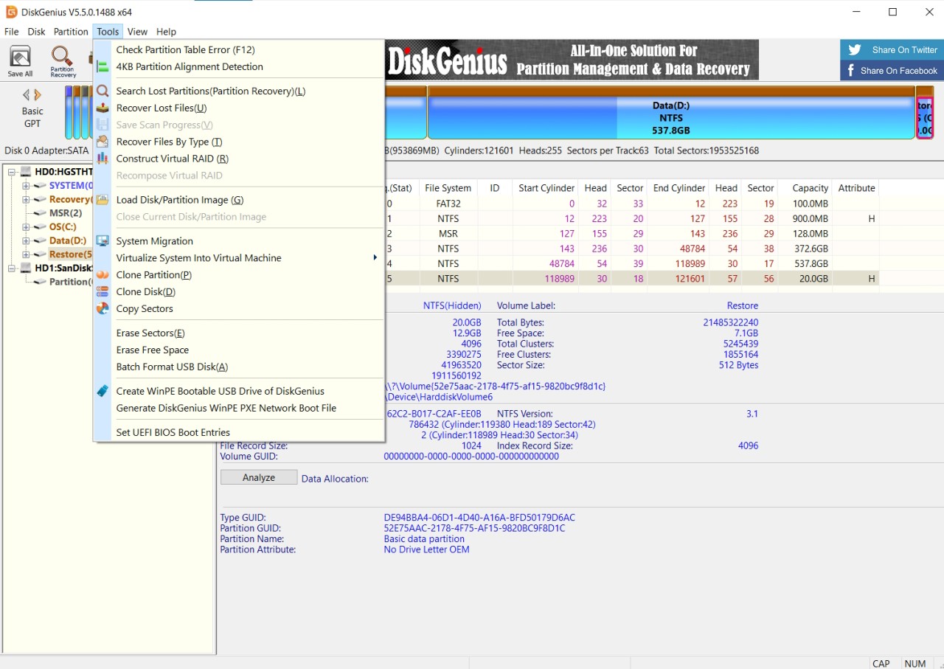The width and height of the screenshot is (944, 669).
Task: Select the Data(D:) tree item
Action: coord(68,240)
